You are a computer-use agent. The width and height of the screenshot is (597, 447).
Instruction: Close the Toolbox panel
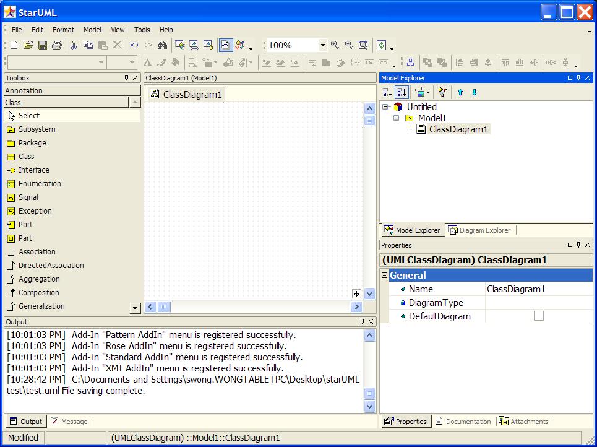point(135,78)
